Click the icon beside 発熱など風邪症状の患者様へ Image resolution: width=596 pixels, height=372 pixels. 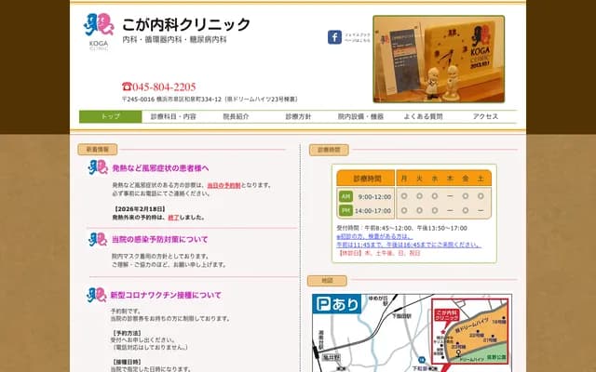pos(98,168)
